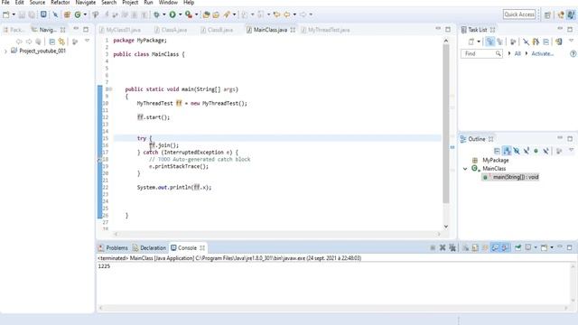Click the New file toolbar icon
Image resolution: width=578 pixels, height=325 pixels.
pos(6,14)
